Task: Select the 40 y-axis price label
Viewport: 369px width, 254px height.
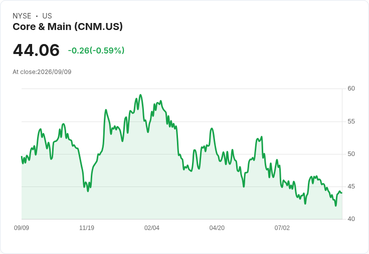Action: 351,219
